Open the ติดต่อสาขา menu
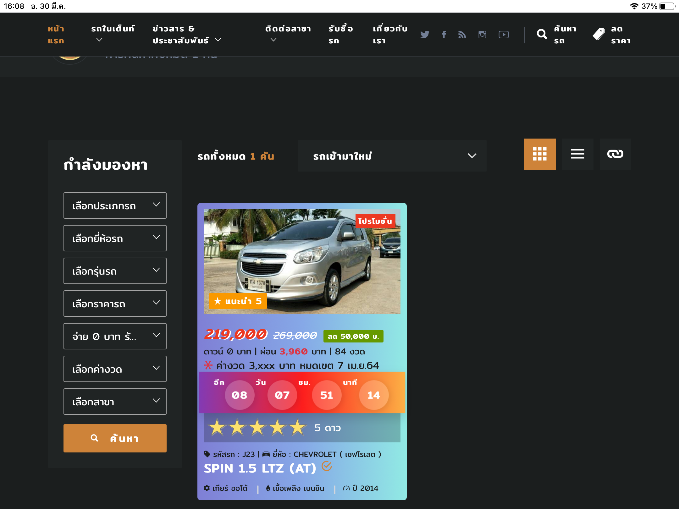The image size is (679, 509). coord(288,34)
